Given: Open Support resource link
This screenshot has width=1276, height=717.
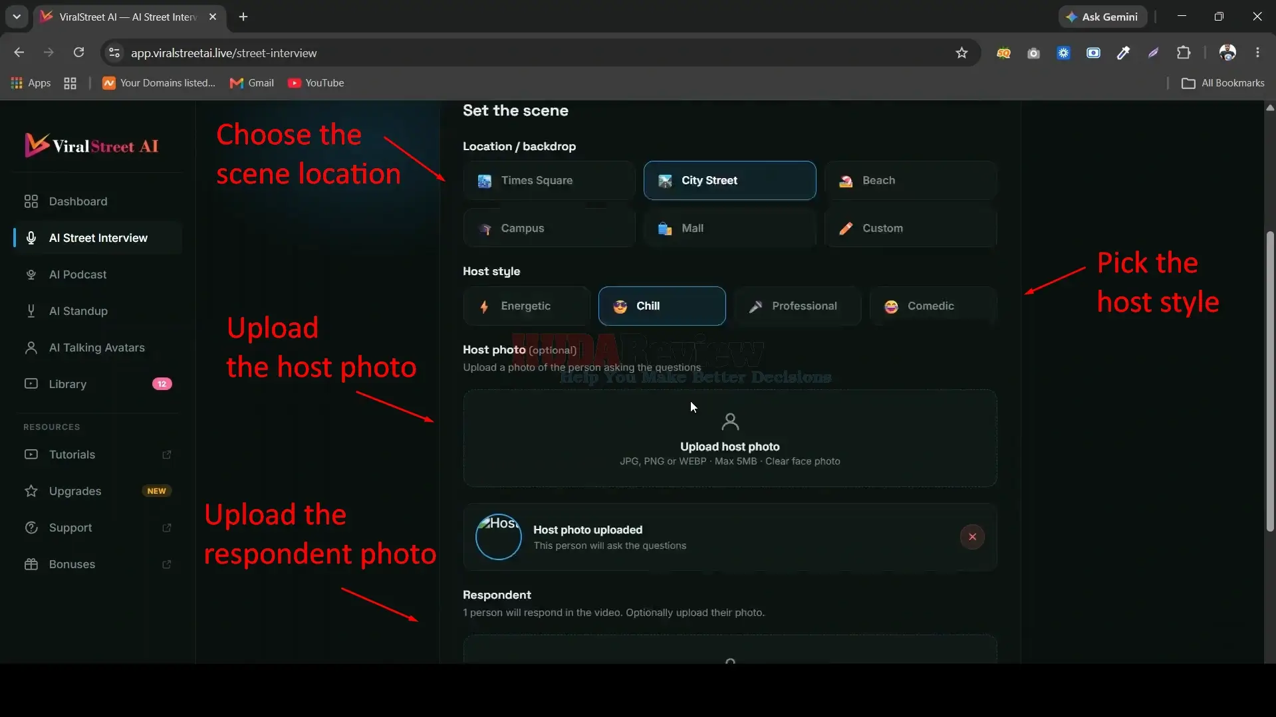Looking at the screenshot, I should pyautogui.click(x=98, y=528).
